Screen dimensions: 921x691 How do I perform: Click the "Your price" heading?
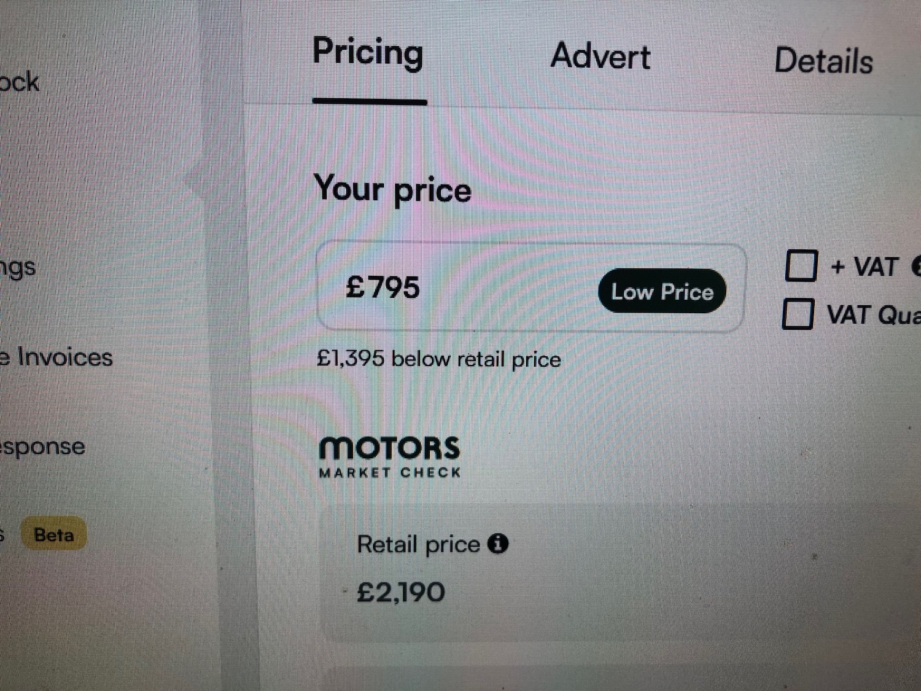click(392, 189)
